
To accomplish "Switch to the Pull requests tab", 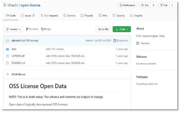I will tap(49, 16).
